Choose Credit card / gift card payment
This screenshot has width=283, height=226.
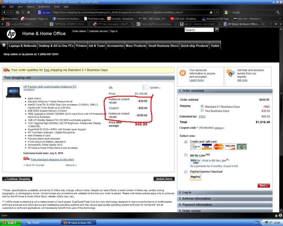click(186, 142)
